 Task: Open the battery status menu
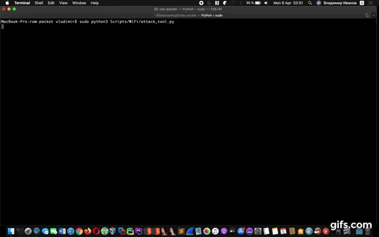253,3
